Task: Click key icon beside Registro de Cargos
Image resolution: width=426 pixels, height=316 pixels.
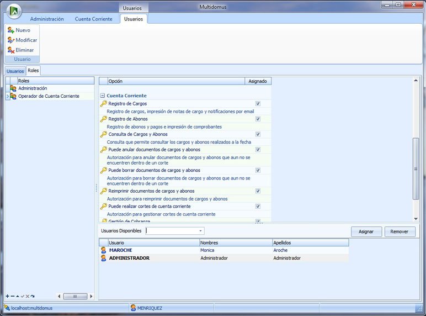Action: 103,103
